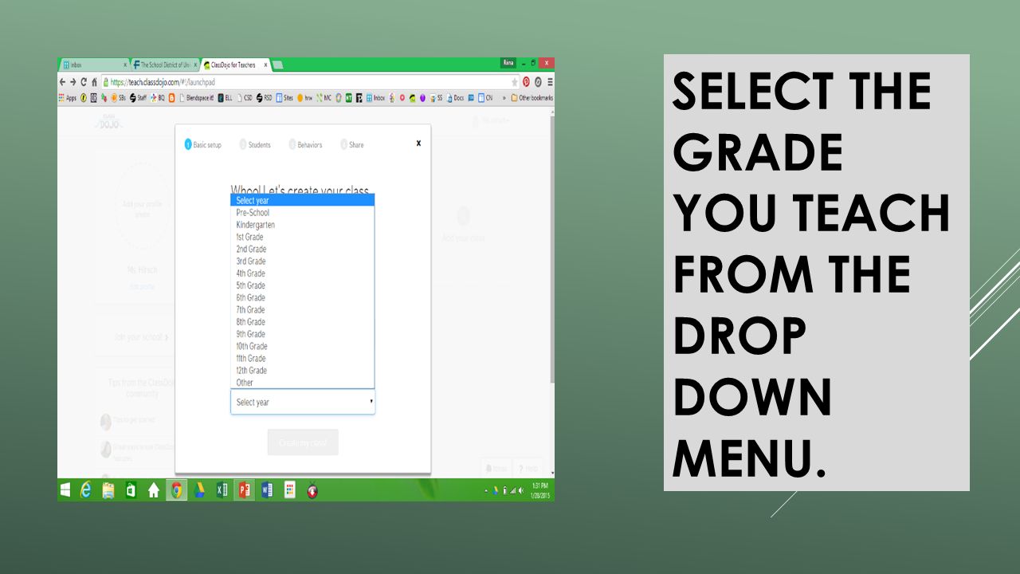The height and width of the screenshot is (574, 1020).
Task: Go to the browser Home page icon
Action: click(94, 82)
